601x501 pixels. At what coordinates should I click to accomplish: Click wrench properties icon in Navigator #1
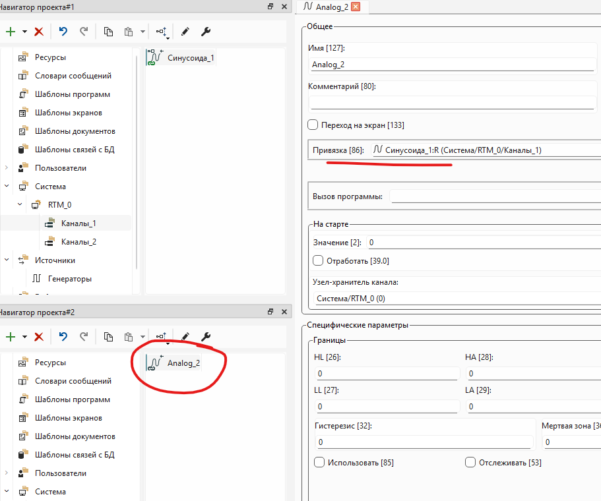(x=206, y=32)
